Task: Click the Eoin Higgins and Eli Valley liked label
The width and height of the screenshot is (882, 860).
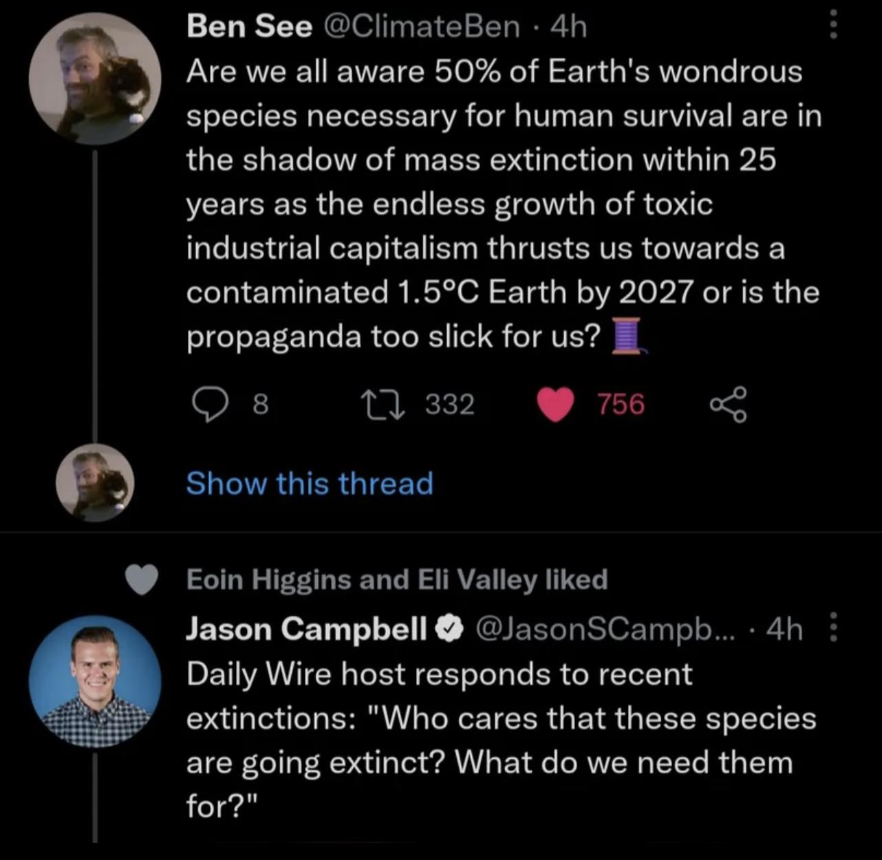Action: point(397,579)
